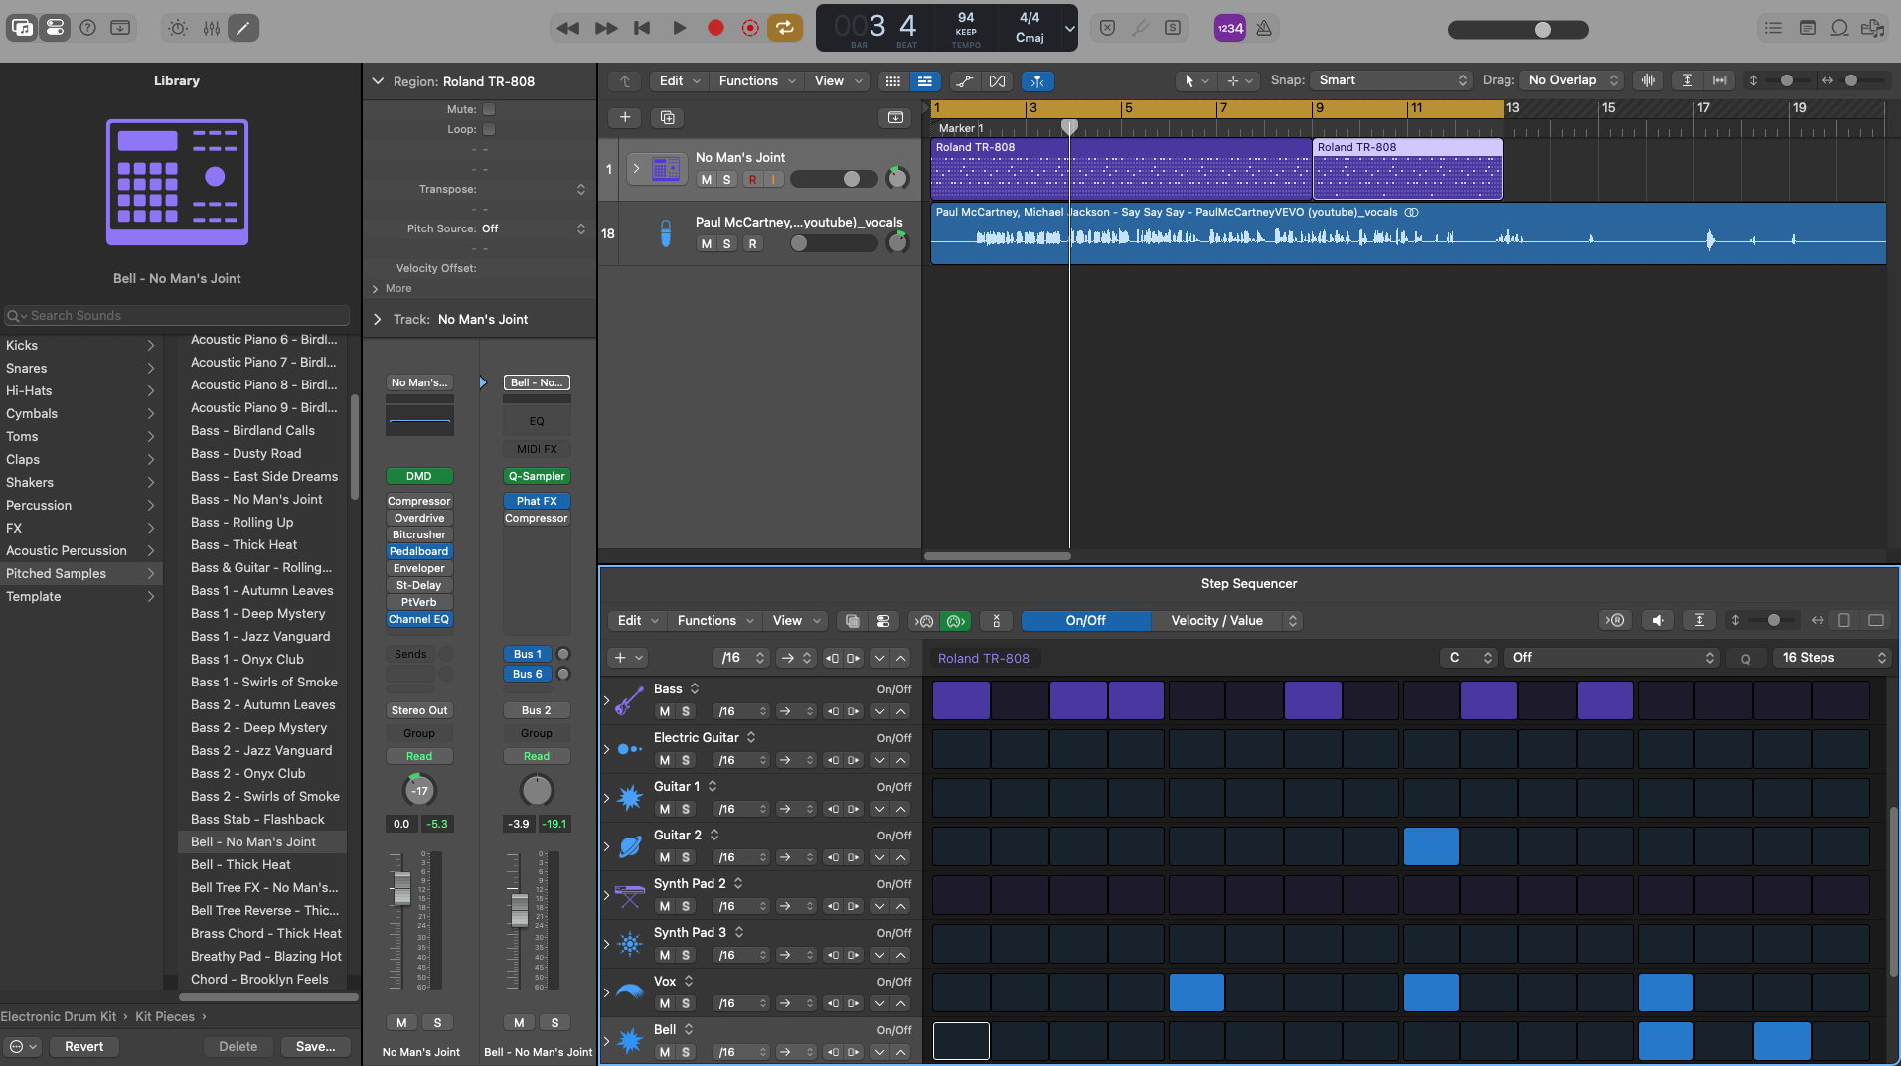Viewport: 1901px width, 1066px height.
Task: Toggle Waveform Zoom icon in Tracks area
Action: 1648,80
